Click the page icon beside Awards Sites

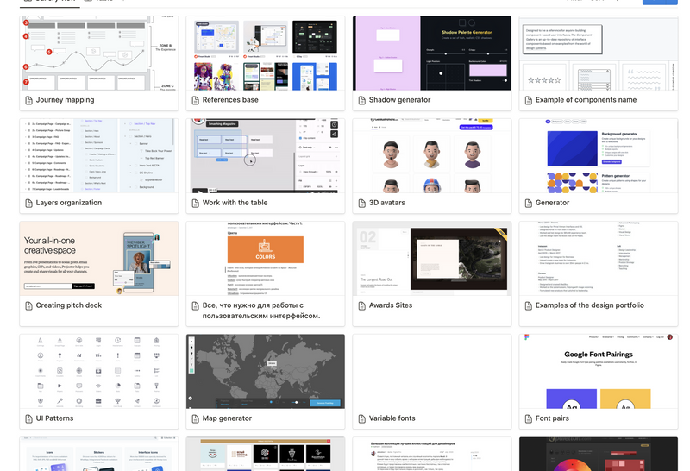point(361,305)
